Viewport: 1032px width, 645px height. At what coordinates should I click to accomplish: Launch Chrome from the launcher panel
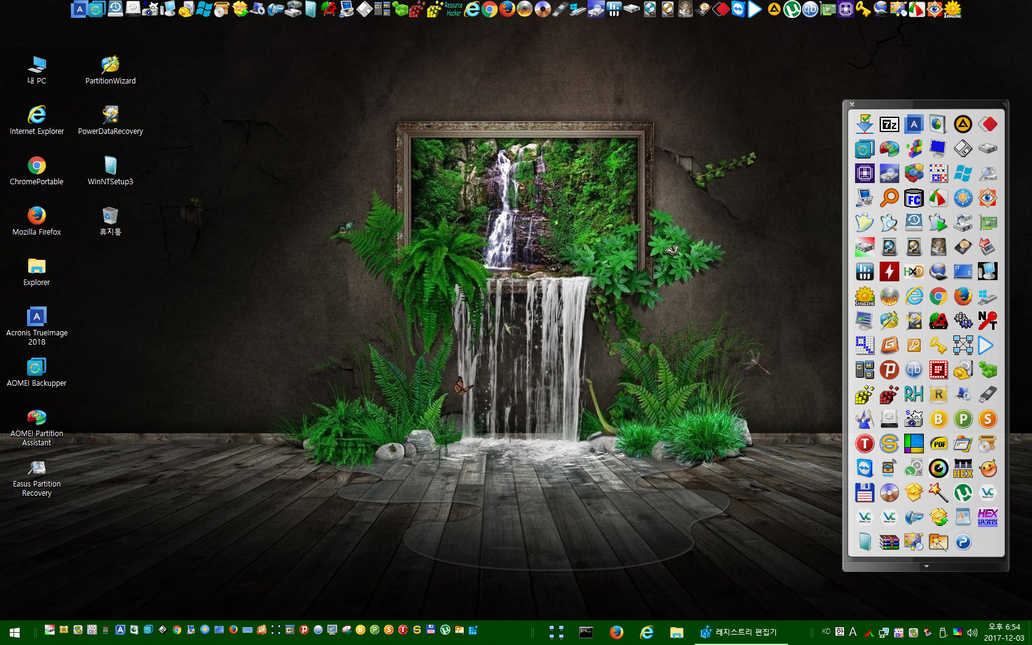point(938,296)
